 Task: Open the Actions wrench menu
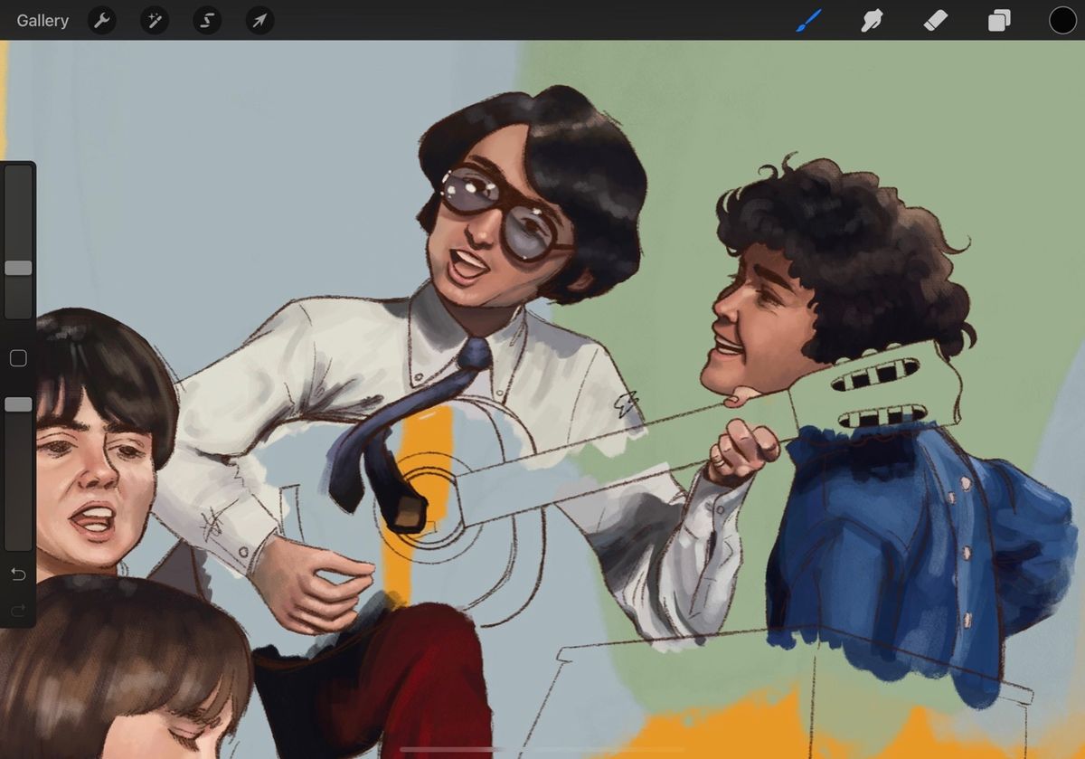point(101,20)
